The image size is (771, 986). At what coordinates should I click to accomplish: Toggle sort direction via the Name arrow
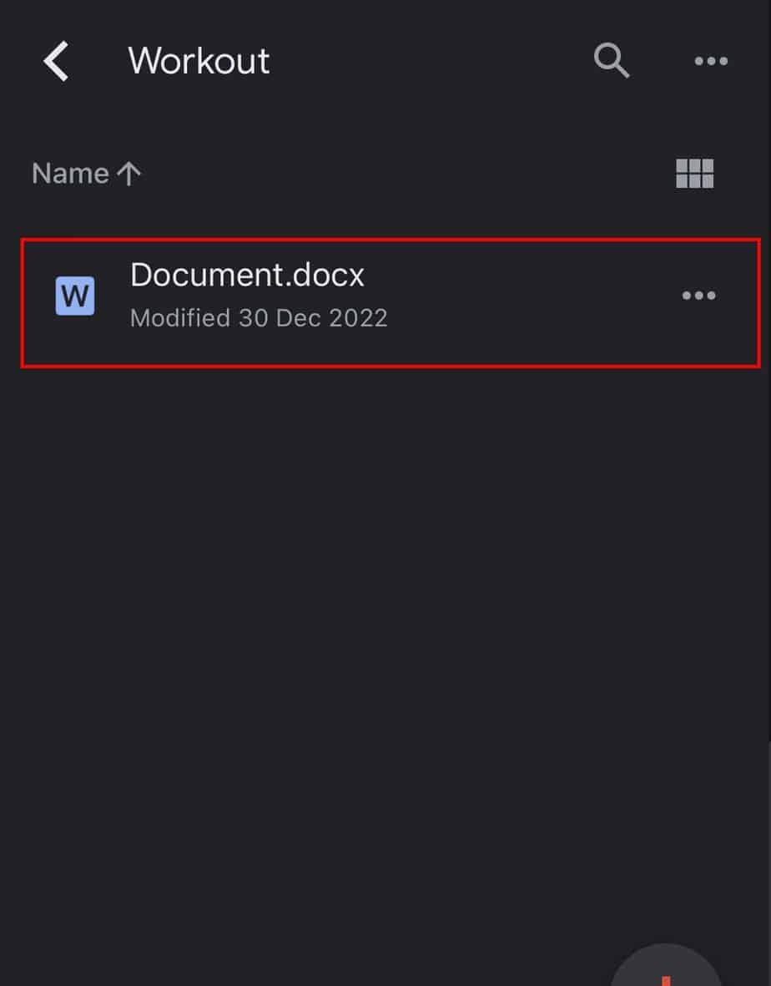(x=129, y=173)
